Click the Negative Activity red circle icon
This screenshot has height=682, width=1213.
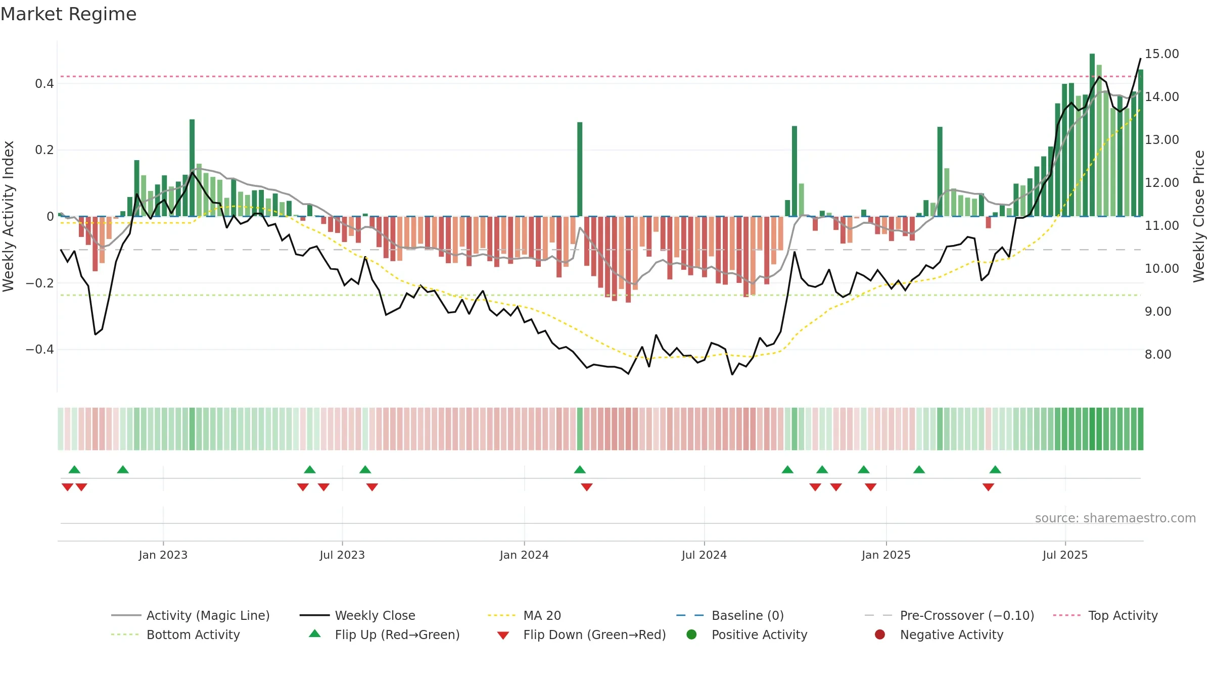coord(880,634)
